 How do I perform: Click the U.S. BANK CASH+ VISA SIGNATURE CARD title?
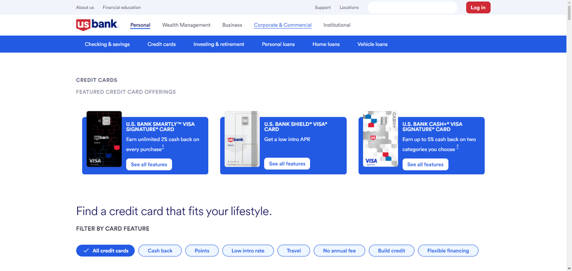click(x=432, y=127)
